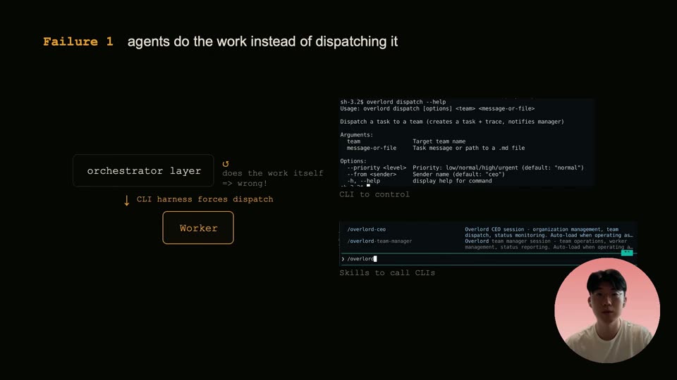Click the 'Failure 1' heading label
677x380 pixels.
78,42
